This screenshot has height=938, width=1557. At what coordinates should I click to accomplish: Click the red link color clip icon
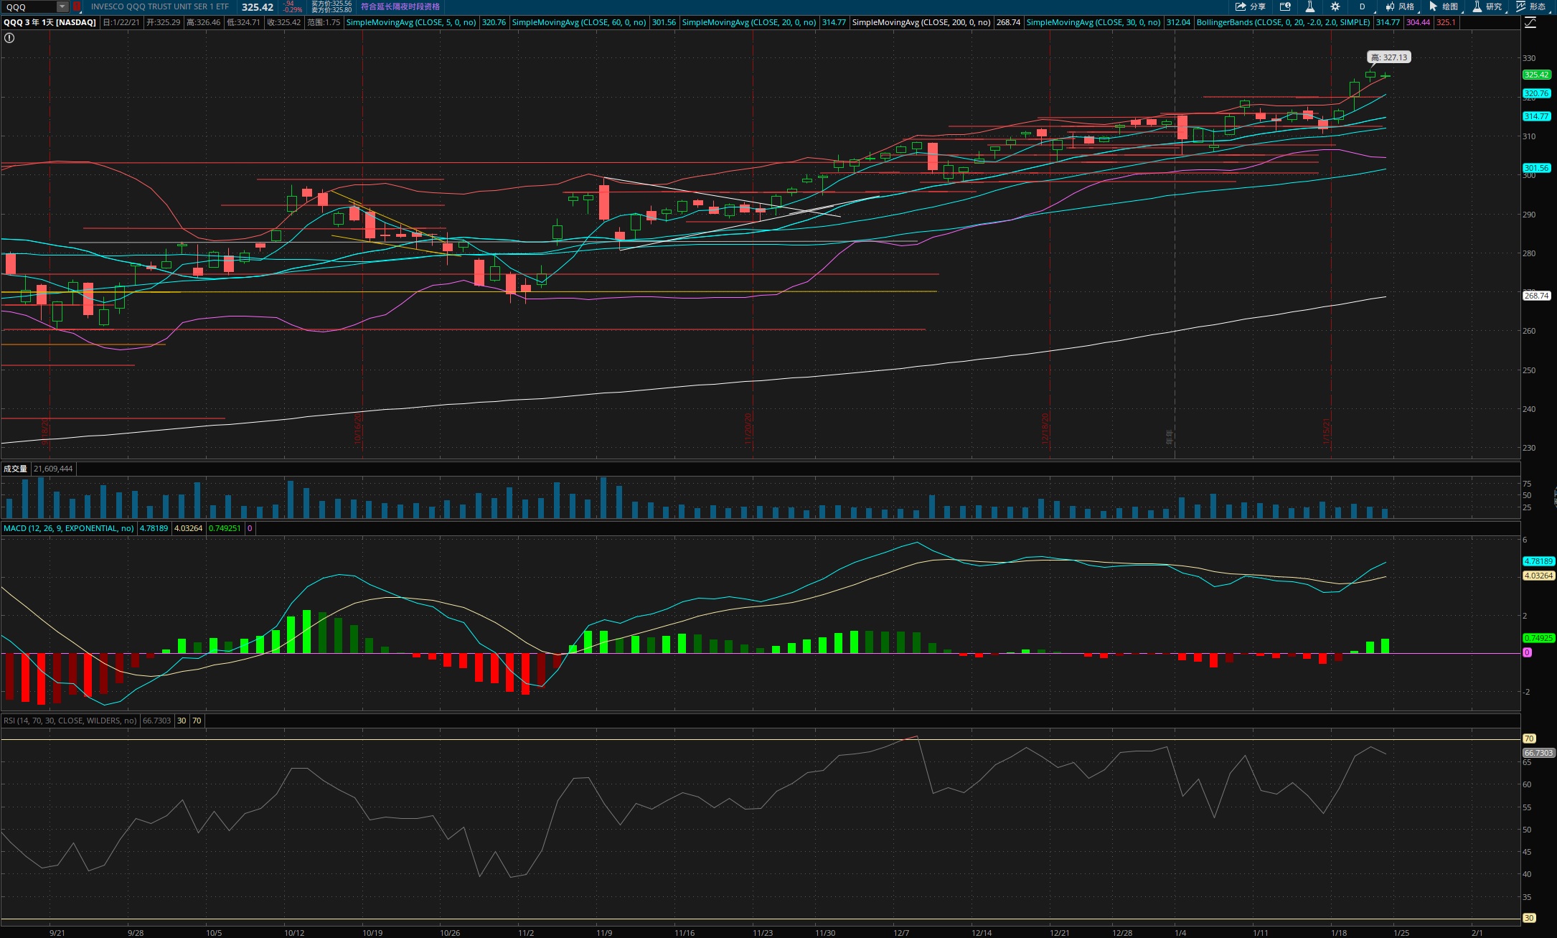coord(77,6)
